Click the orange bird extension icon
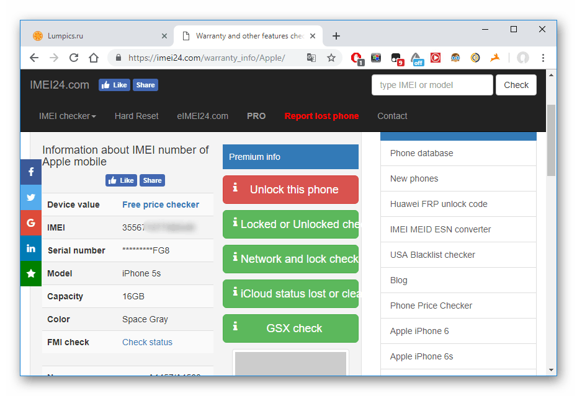Screen dimensions: 577x396 [x=495, y=58]
